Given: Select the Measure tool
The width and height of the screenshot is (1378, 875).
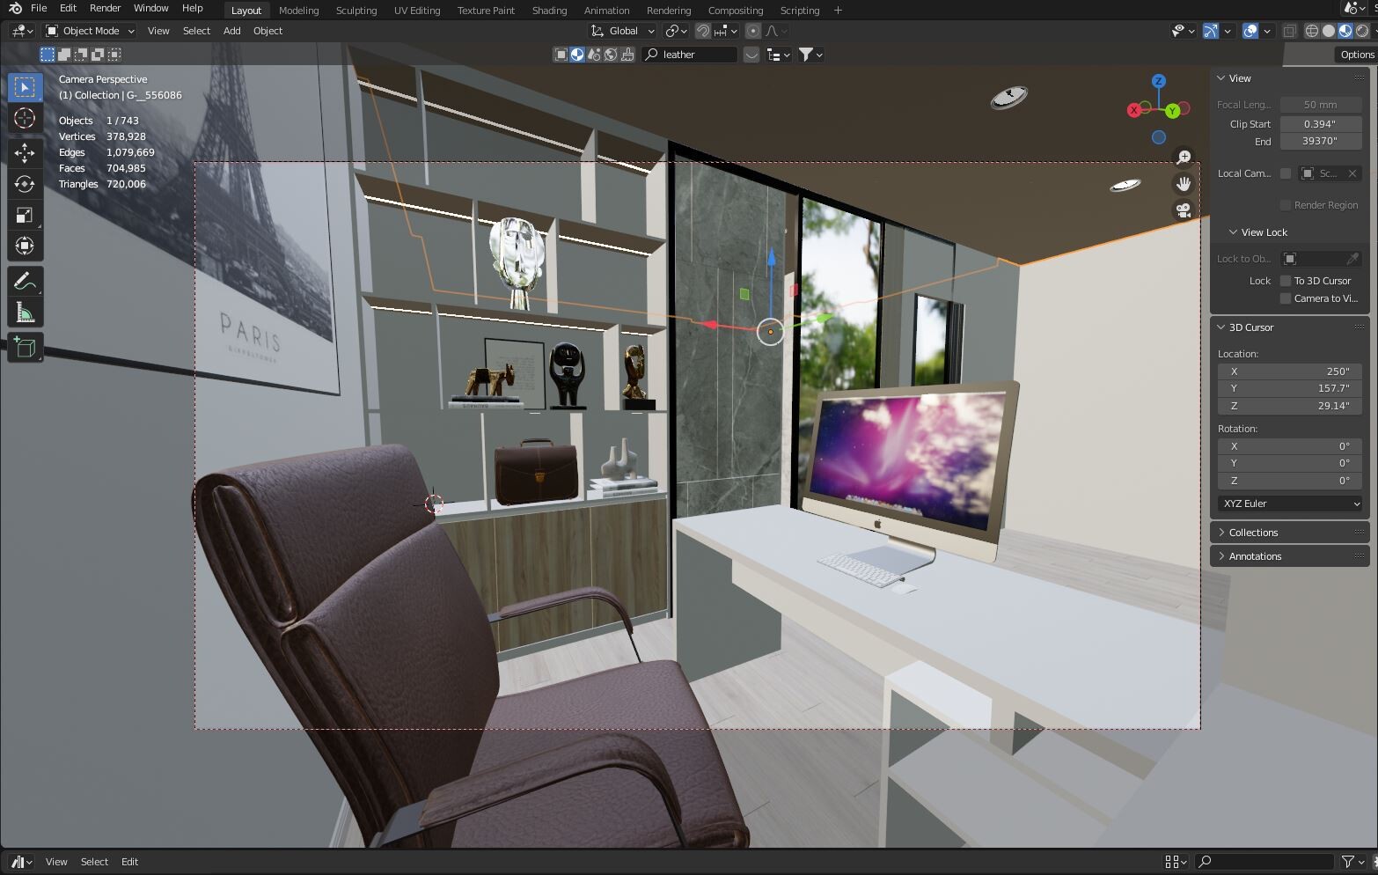Looking at the screenshot, I should click(x=24, y=310).
